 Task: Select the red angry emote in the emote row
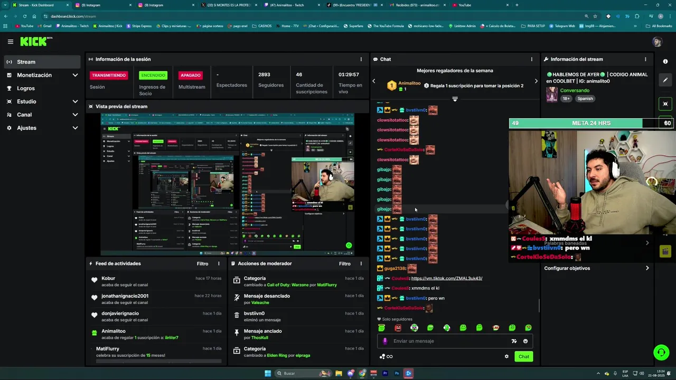[x=398, y=328]
